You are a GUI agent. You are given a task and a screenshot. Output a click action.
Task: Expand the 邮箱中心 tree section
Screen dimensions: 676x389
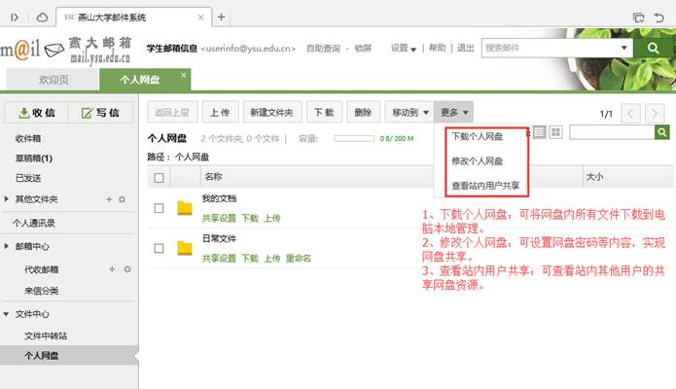tap(7, 245)
